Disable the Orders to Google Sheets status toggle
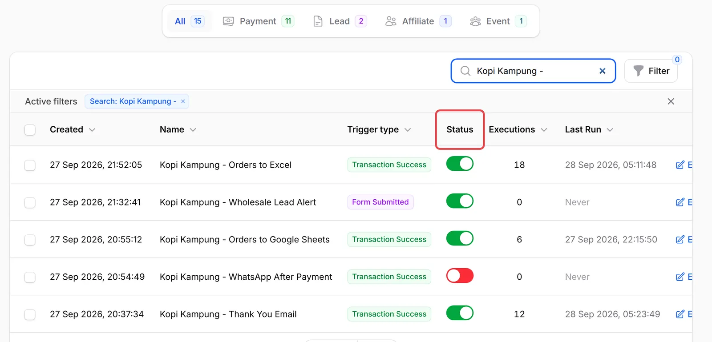The image size is (712, 342). coord(460,238)
